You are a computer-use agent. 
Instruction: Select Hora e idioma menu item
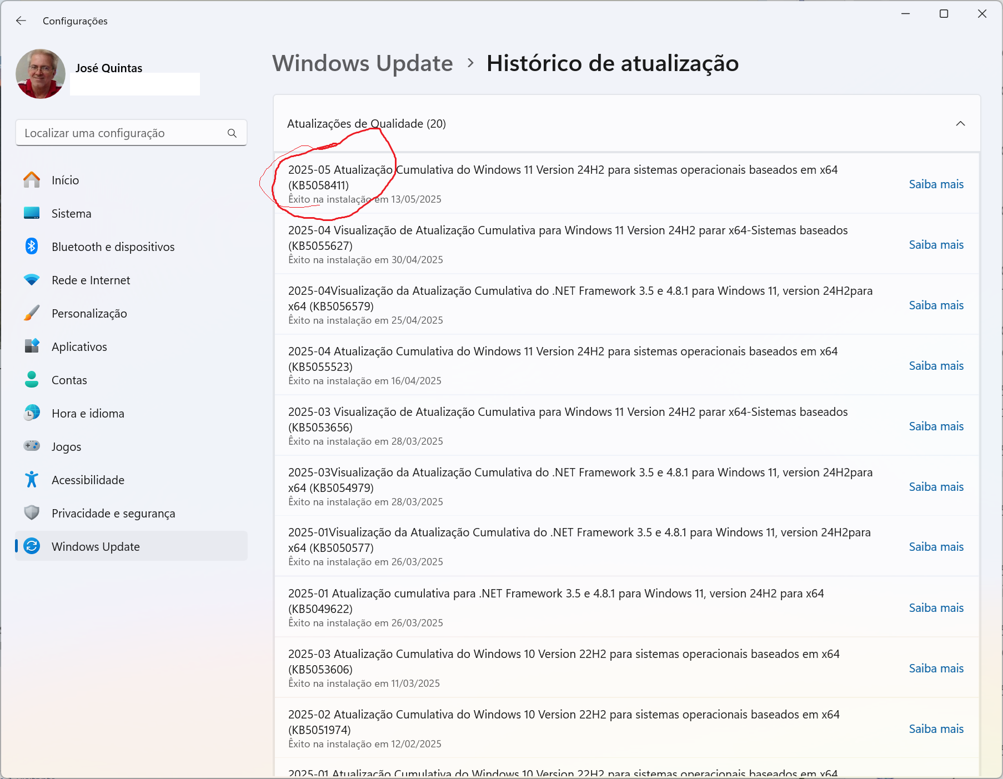[88, 414]
